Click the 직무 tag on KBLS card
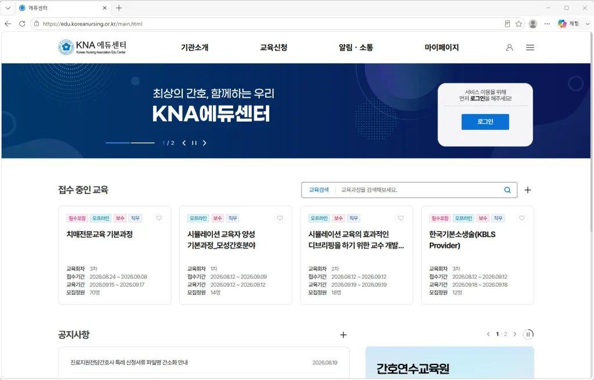594x380 pixels. click(498, 218)
